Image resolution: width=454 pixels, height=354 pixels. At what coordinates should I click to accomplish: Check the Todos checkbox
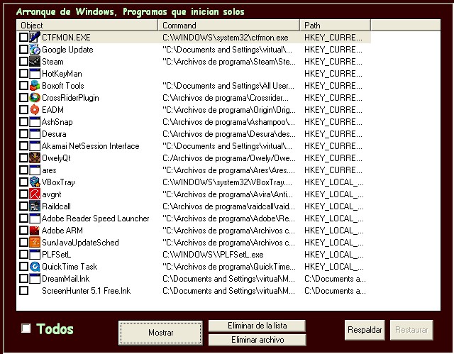click(26, 328)
